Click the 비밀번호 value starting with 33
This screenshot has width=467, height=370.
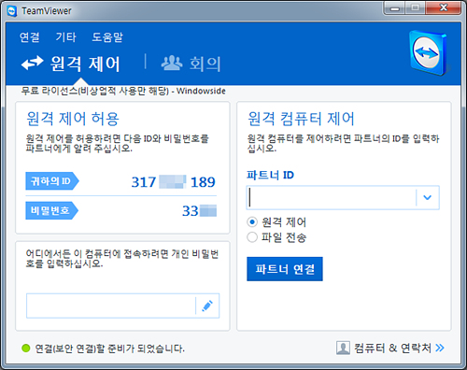tap(199, 211)
